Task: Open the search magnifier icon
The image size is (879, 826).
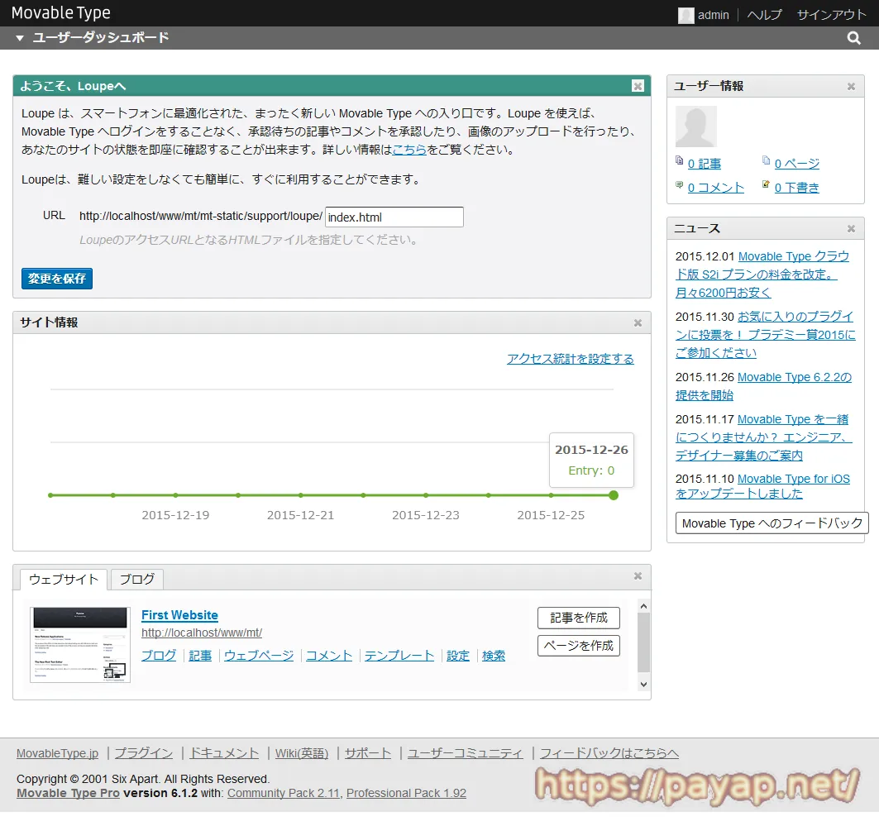Action: pos(853,38)
